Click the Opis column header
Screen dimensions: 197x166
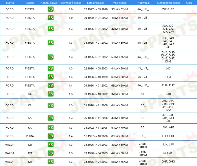click(189, 3)
